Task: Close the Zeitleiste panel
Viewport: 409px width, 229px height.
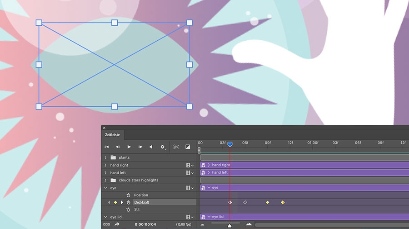Action: (x=105, y=128)
